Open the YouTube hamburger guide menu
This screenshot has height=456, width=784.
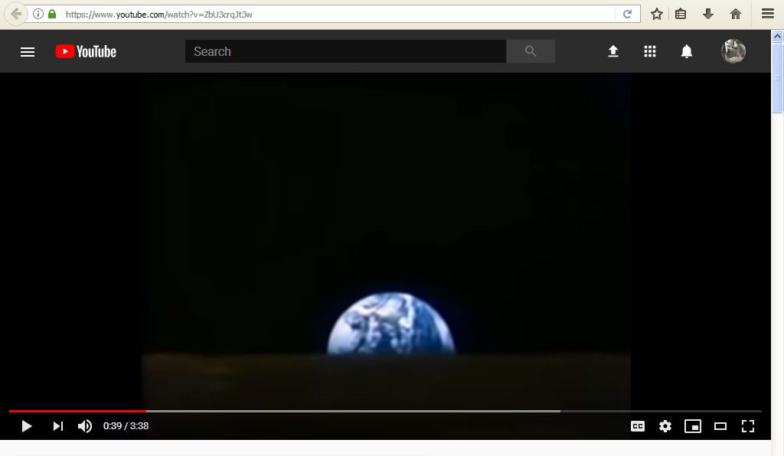[28, 52]
